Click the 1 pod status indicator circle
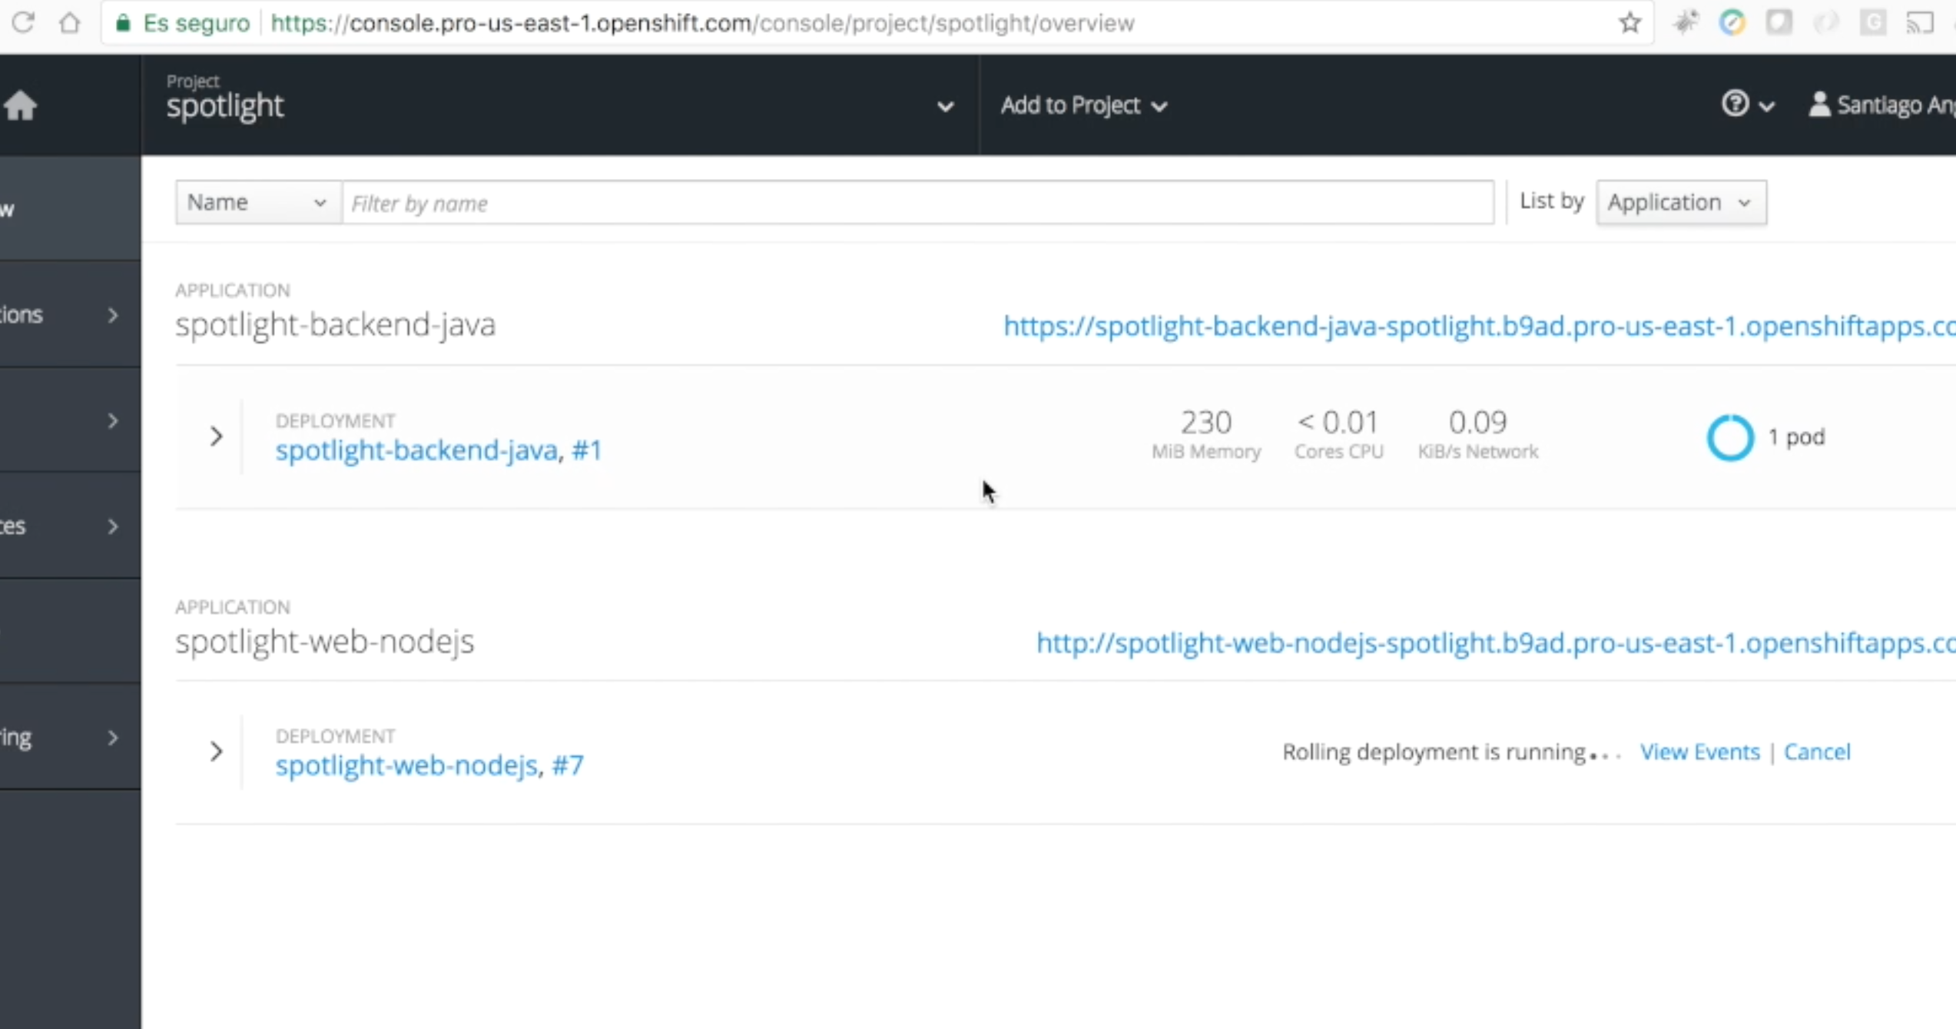The height and width of the screenshot is (1029, 1956). click(1729, 436)
